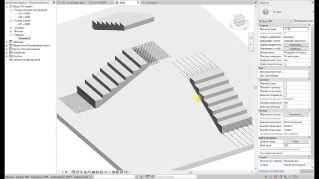The width and height of the screenshot is (319, 179).
Task: Open the type selector dropdown arrow
Action: tap(313, 12)
